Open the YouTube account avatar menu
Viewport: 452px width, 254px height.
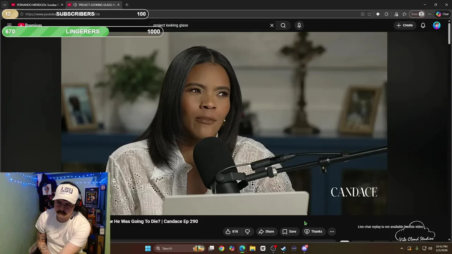pyautogui.click(x=437, y=25)
